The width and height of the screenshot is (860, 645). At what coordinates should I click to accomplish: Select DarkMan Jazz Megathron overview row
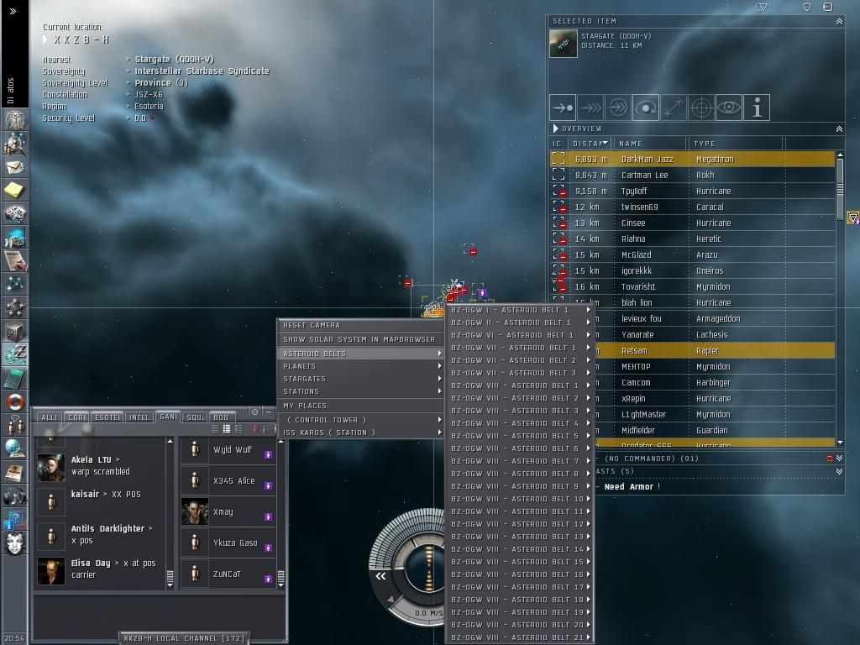[692, 159]
